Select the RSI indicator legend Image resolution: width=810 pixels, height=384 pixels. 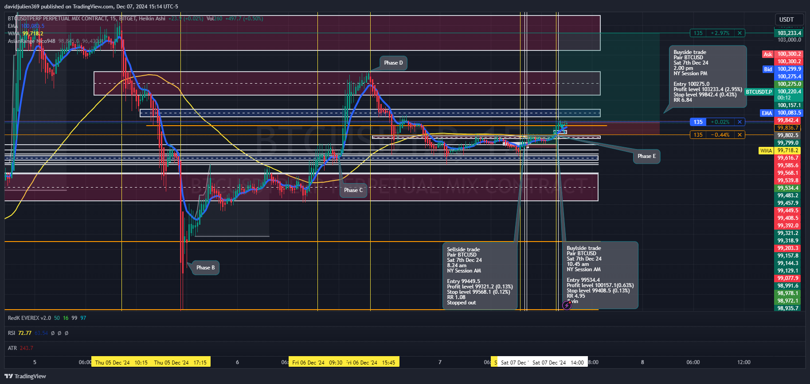[x=12, y=333]
